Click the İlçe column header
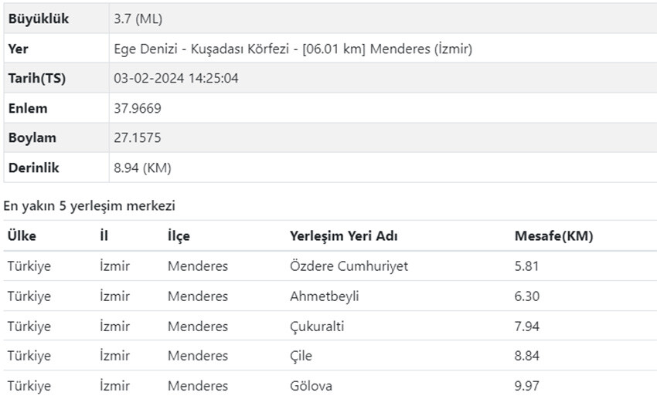This screenshot has width=657, height=406. [x=179, y=236]
